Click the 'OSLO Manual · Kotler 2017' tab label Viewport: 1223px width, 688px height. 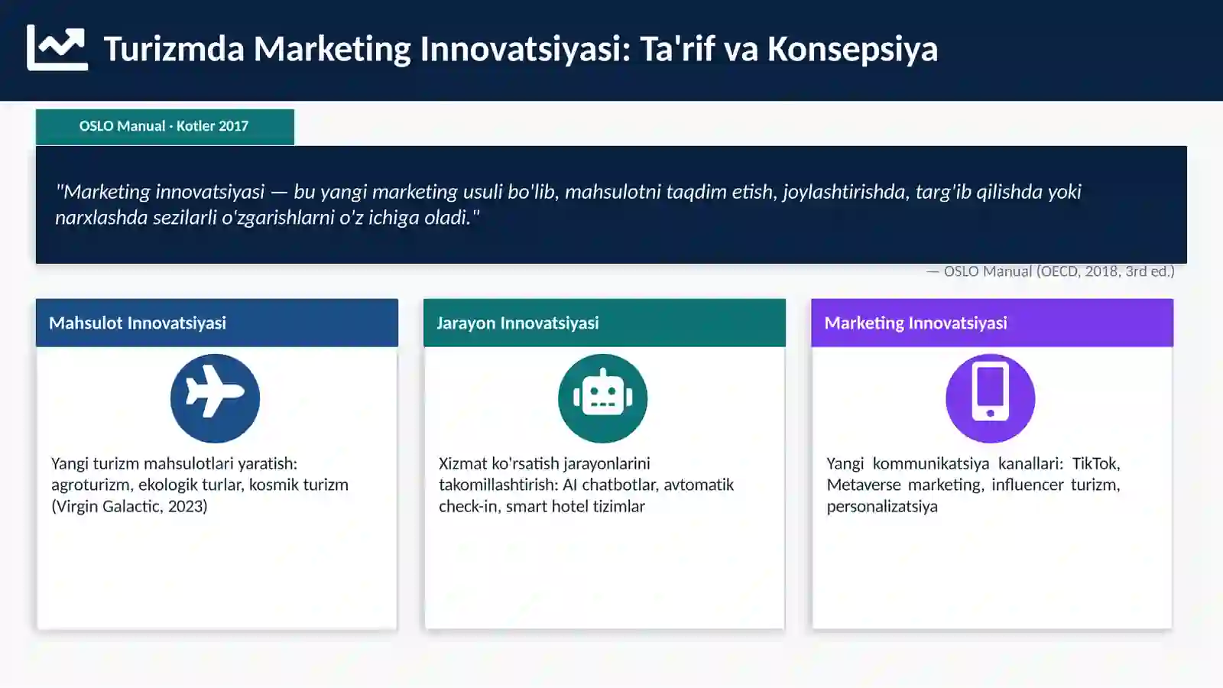(x=164, y=126)
